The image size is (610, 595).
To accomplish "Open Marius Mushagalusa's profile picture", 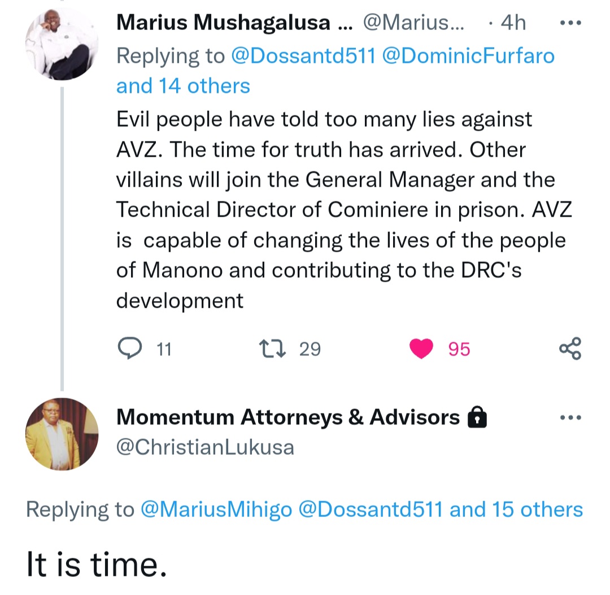I will (62, 44).
